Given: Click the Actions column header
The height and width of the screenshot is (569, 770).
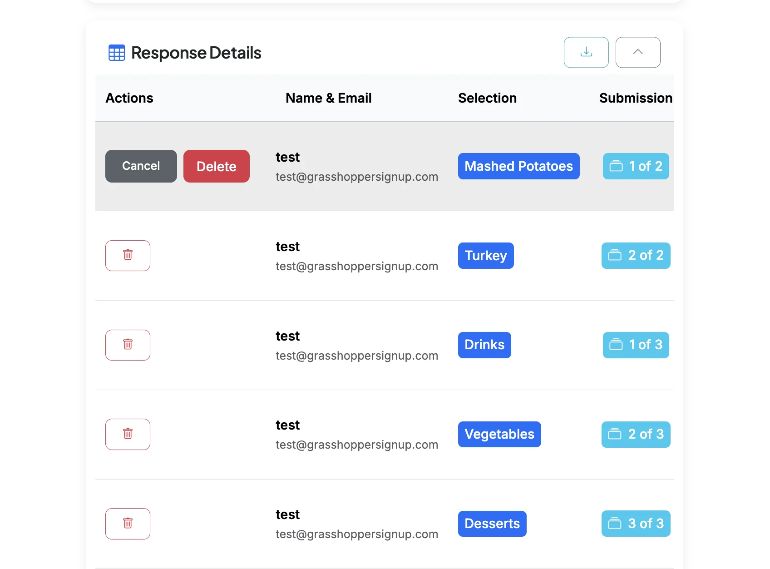Looking at the screenshot, I should point(129,98).
